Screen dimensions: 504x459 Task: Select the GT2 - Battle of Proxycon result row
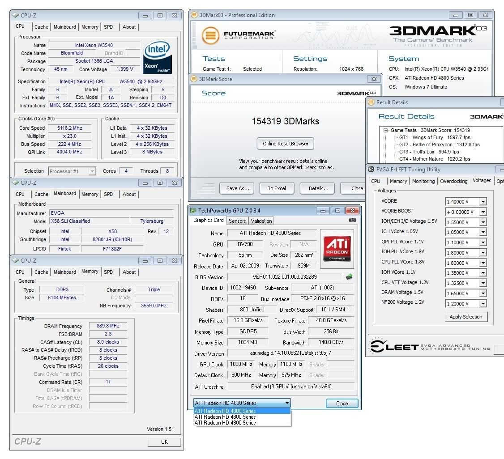[440, 144]
